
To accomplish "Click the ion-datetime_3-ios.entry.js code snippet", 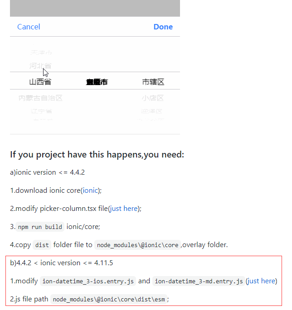I will coord(88,281).
